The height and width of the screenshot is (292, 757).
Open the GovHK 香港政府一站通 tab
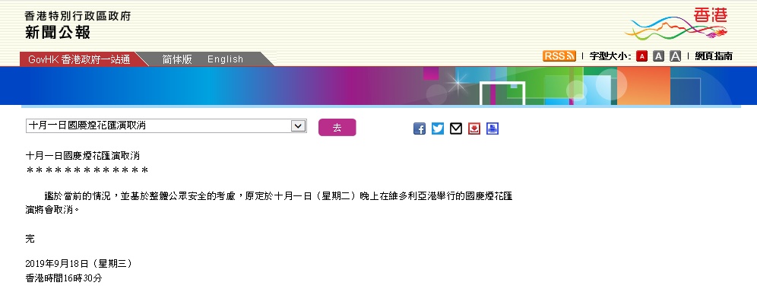[79, 59]
